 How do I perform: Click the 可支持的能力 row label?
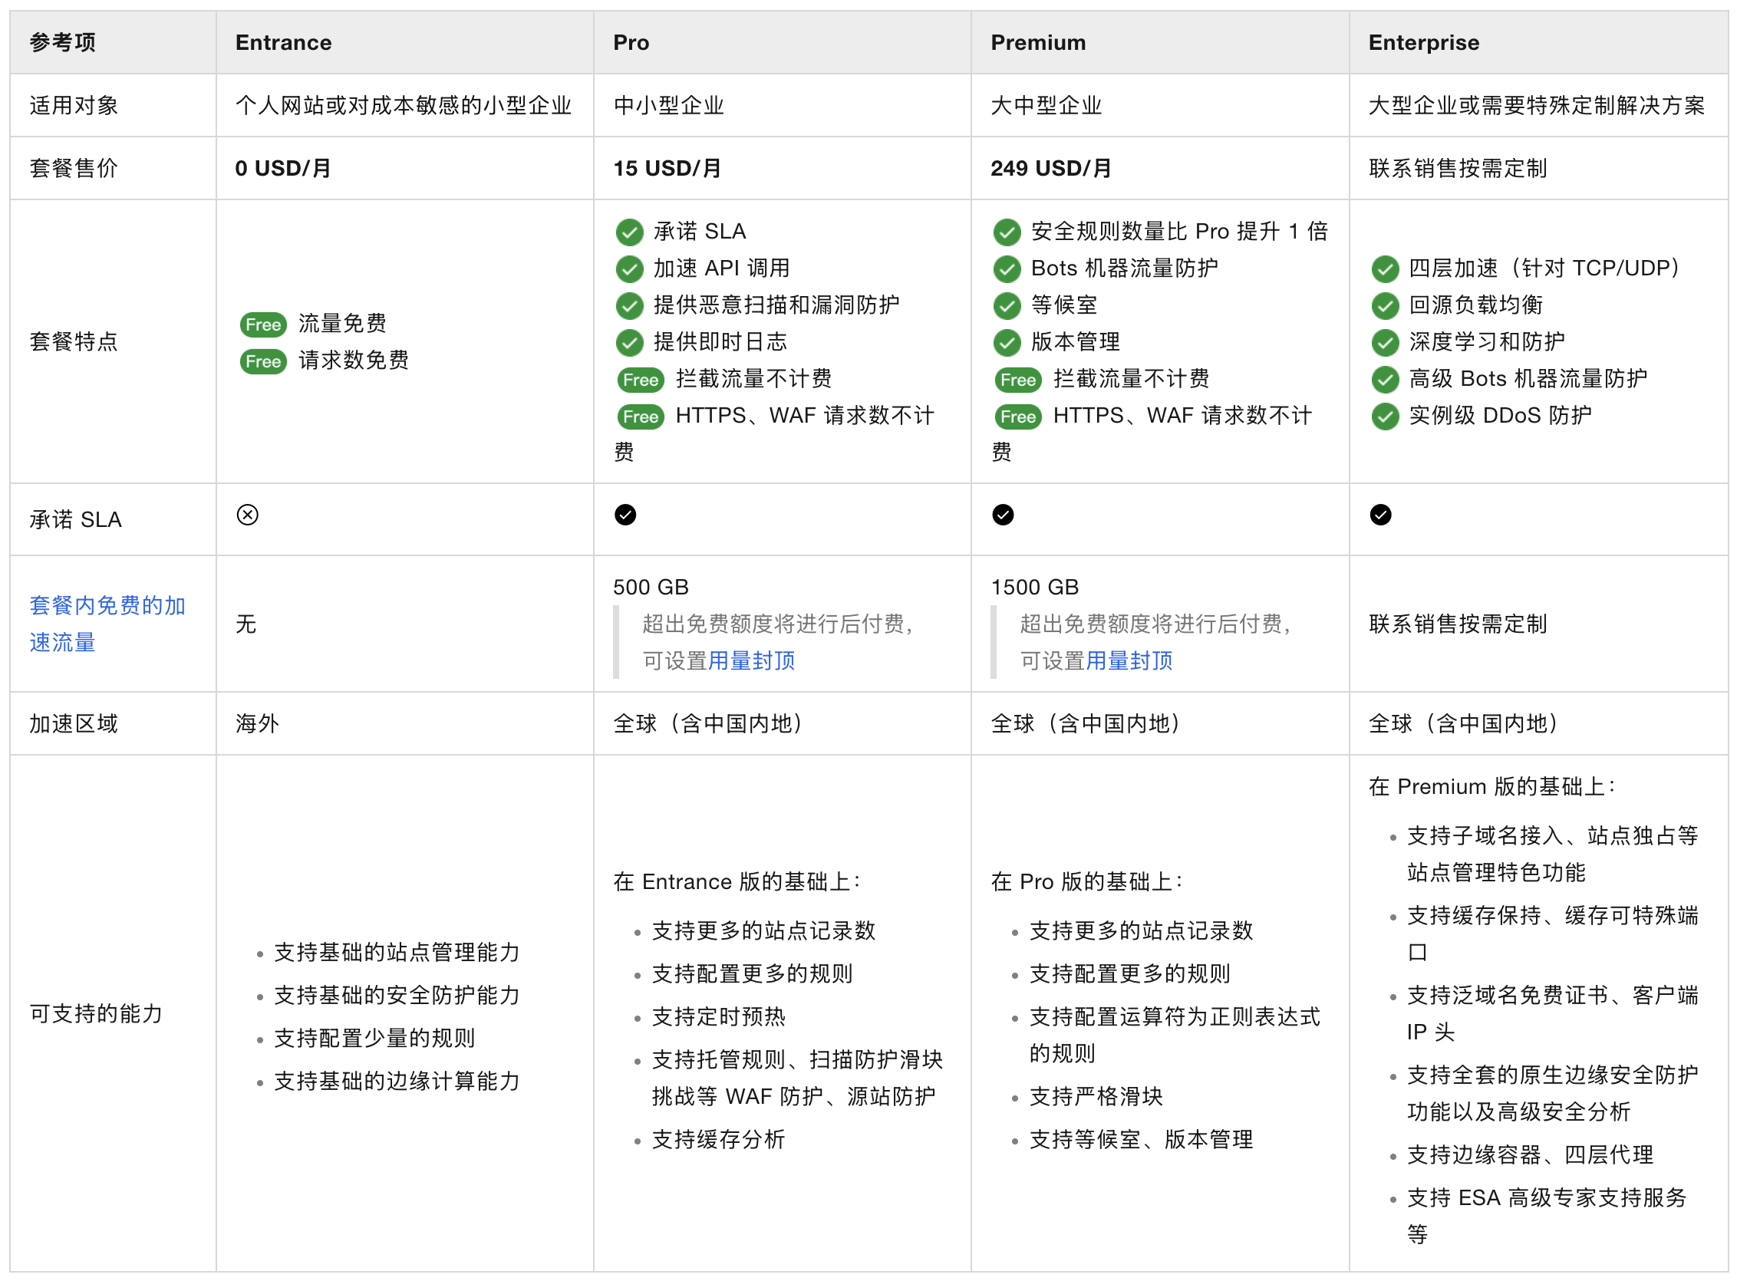click(x=96, y=1013)
